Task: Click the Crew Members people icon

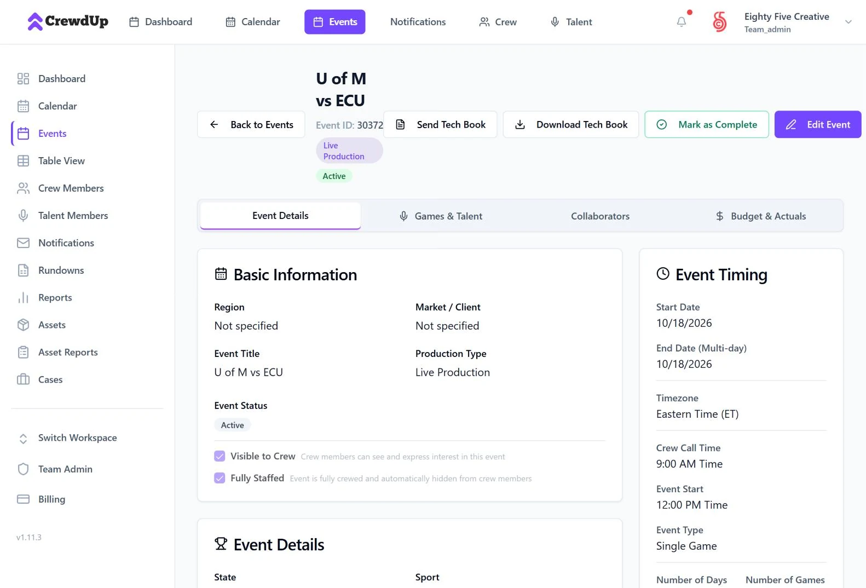Action: click(23, 188)
